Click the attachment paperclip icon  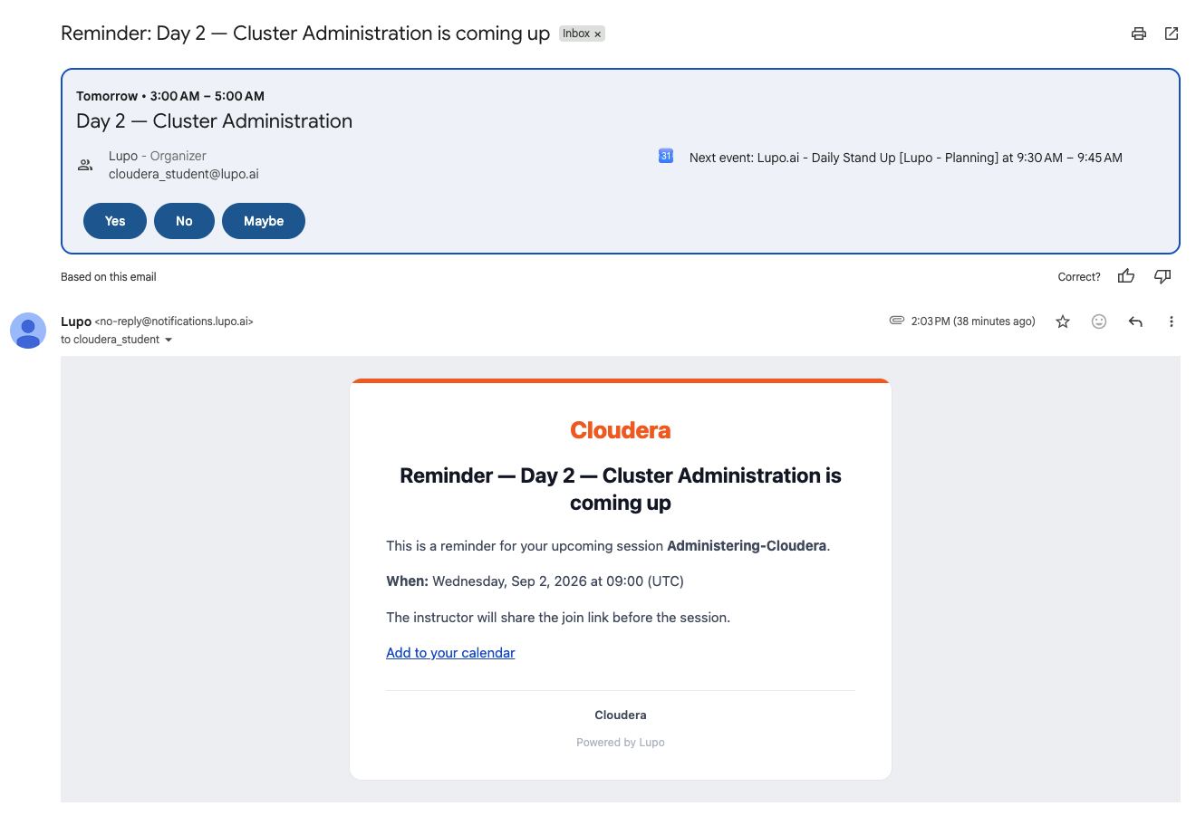pyautogui.click(x=897, y=321)
